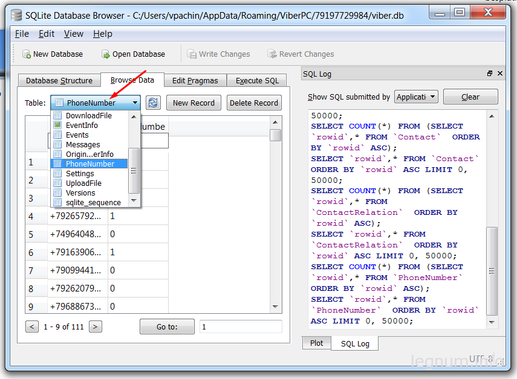
Task: Click the Go to: button
Action: [167, 326]
